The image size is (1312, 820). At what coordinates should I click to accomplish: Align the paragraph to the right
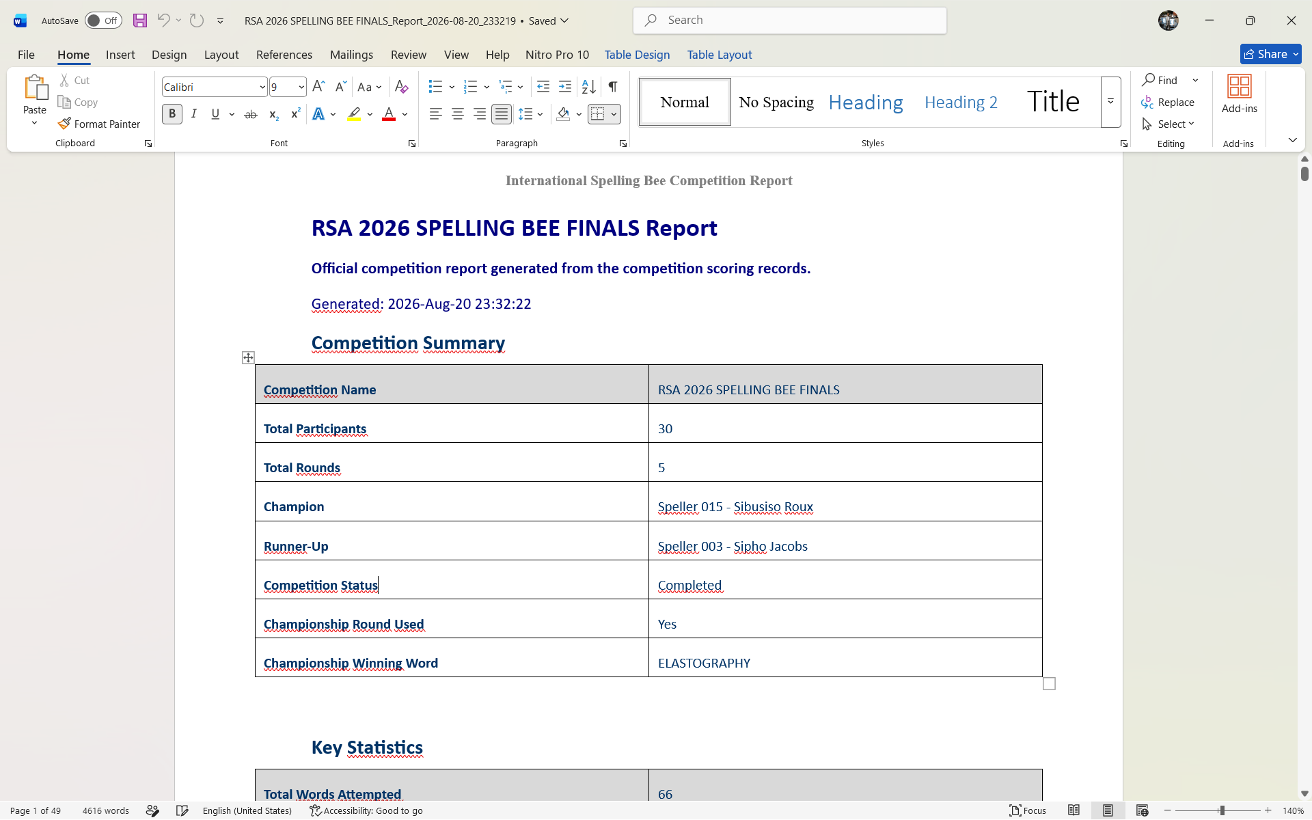click(480, 114)
